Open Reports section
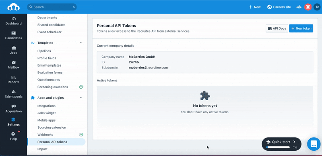This screenshot has width=322, height=156. pyautogui.click(x=14, y=79)
